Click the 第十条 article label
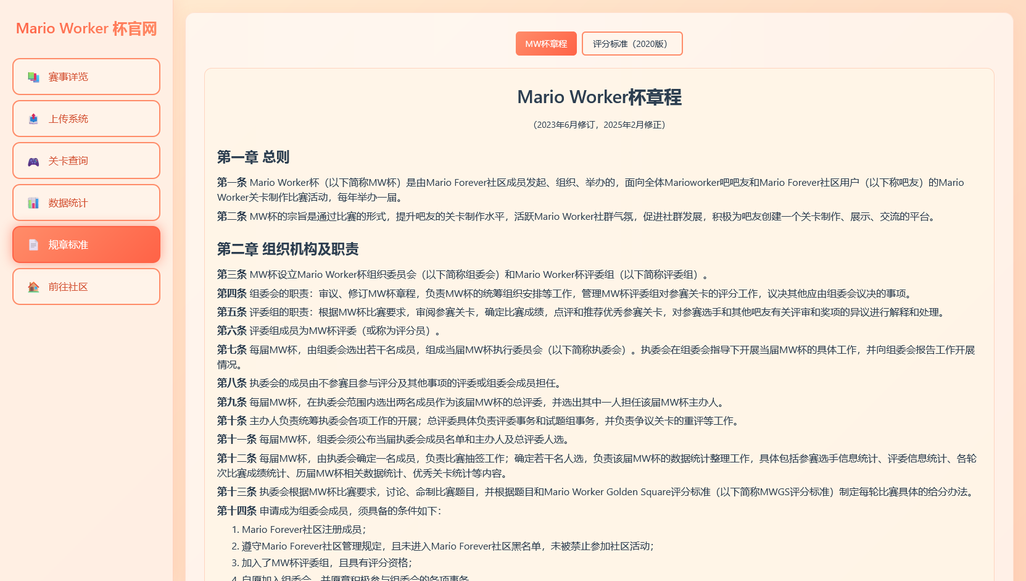This screenshot has width=1026, height=581. pos(232,420)
